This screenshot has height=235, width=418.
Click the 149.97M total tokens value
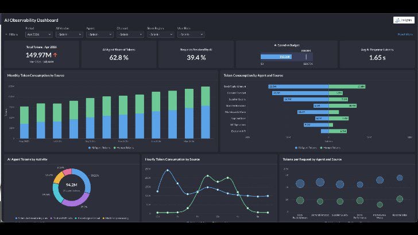pos(38,55)
